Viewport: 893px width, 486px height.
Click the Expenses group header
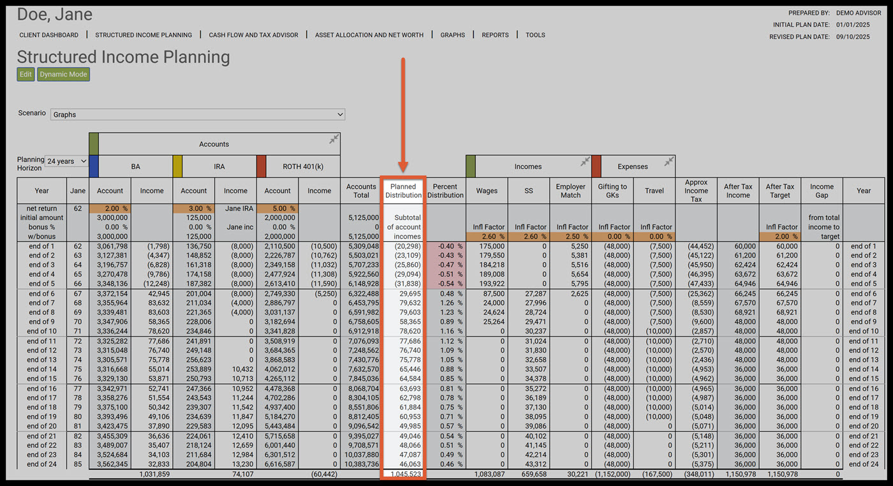click(x=633, y=166)
